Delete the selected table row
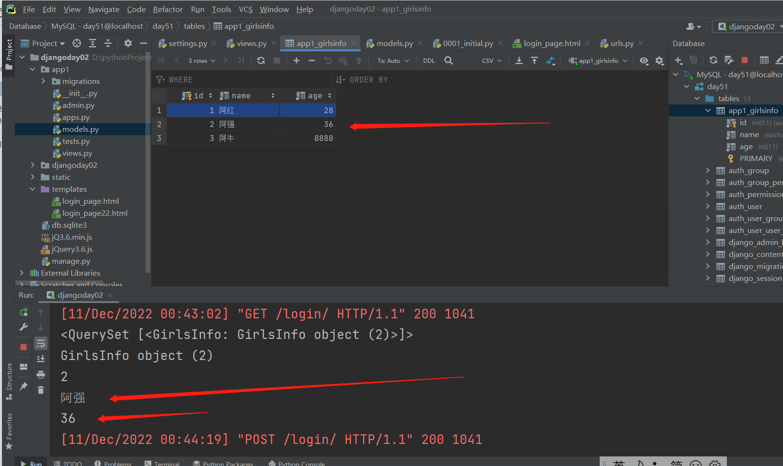The image size is (783, 466). pos(312,60)
